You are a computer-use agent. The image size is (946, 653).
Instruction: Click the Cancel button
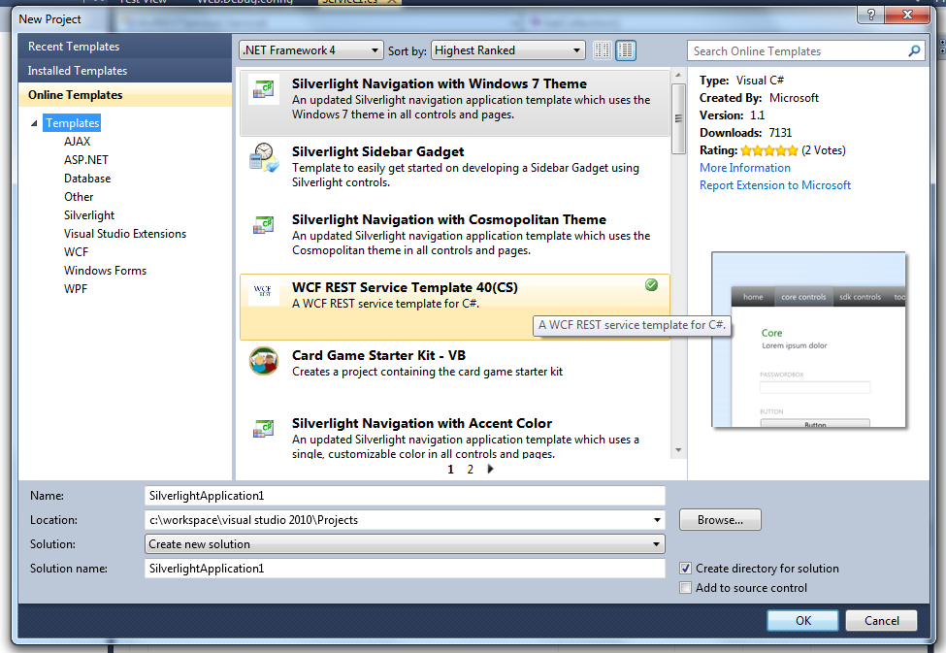(x=881, y=620)
